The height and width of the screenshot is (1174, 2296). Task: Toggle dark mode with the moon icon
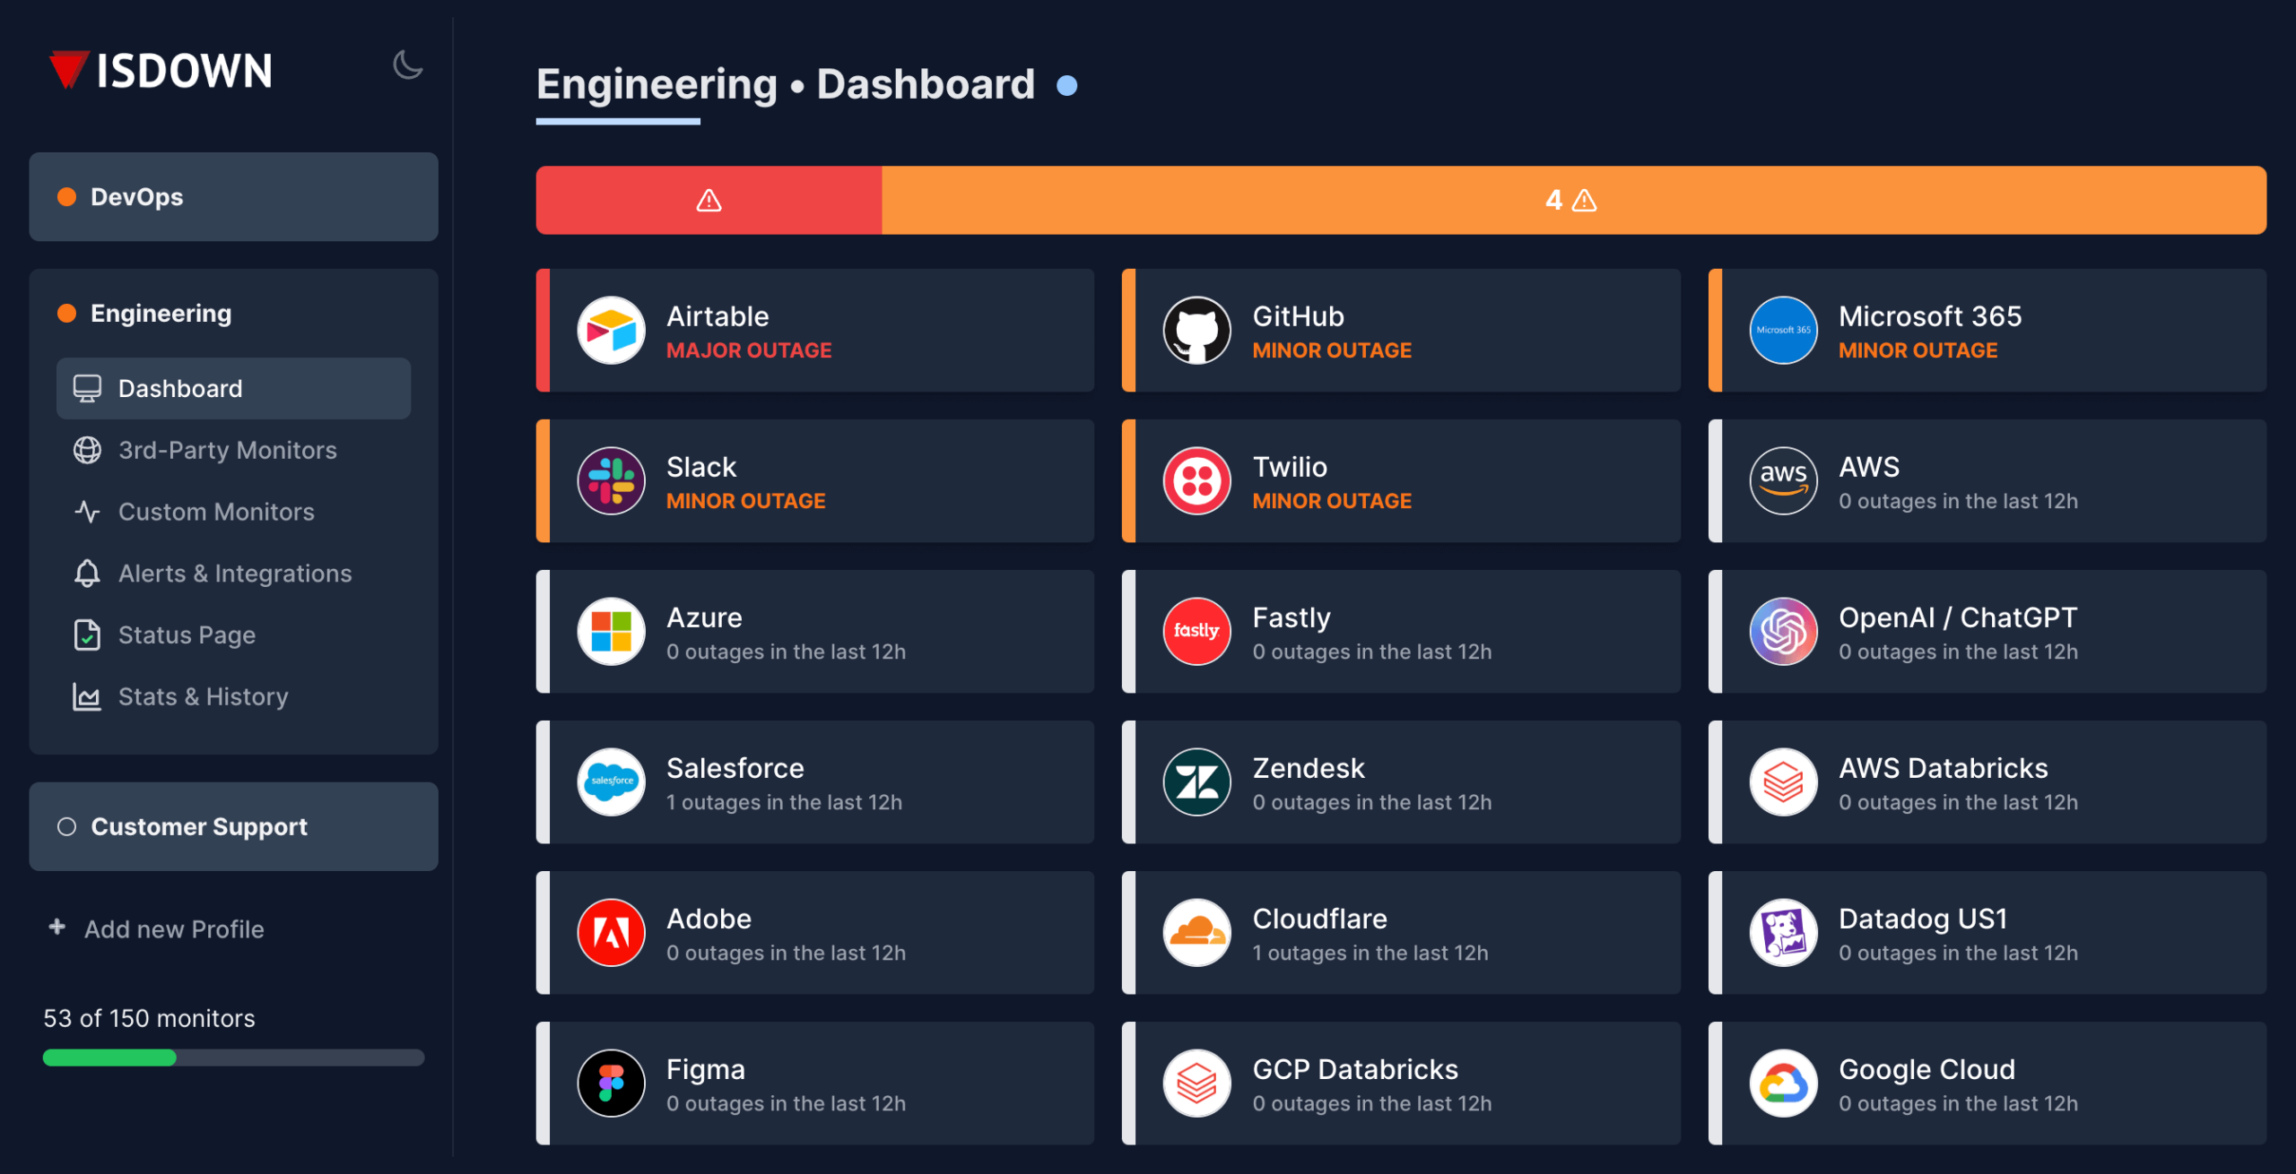coord(408,65)
